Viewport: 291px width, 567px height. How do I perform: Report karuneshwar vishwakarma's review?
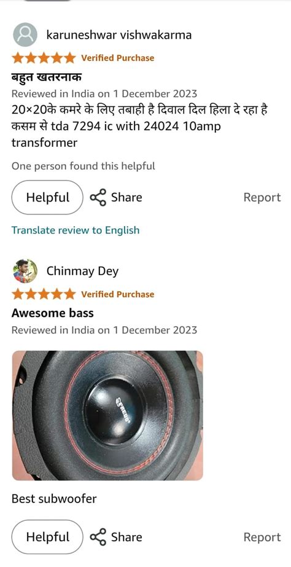point(262,197)
